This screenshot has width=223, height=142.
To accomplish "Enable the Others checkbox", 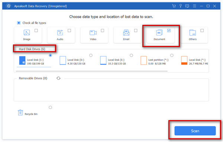I will [202, 30].
